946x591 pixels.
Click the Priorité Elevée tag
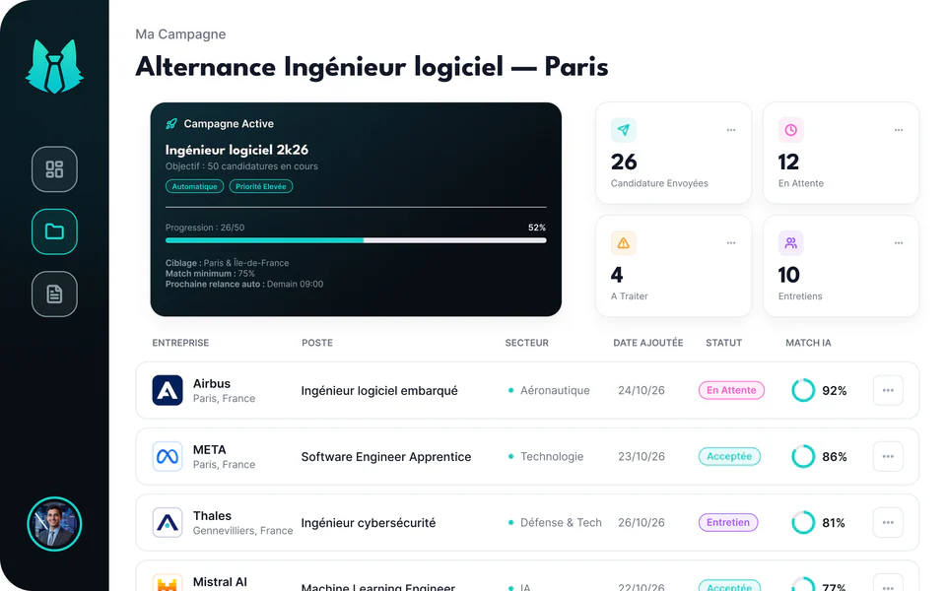coord(260,186)
